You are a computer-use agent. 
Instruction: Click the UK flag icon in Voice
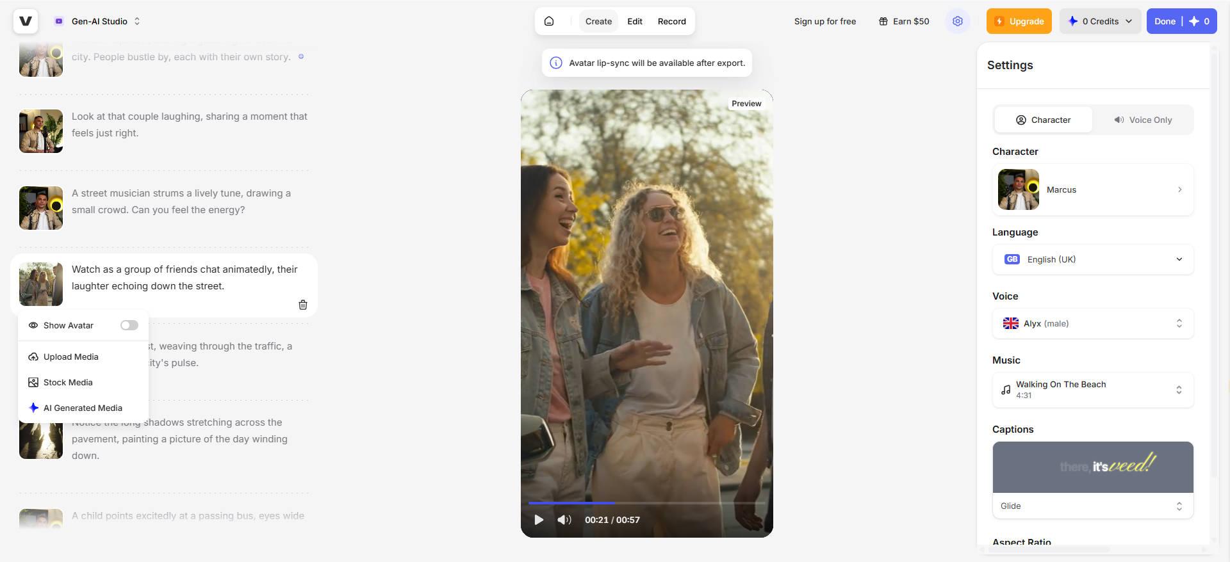(x=1011, y=323)
